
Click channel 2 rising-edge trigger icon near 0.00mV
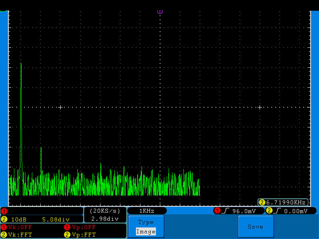coord(277,211)
